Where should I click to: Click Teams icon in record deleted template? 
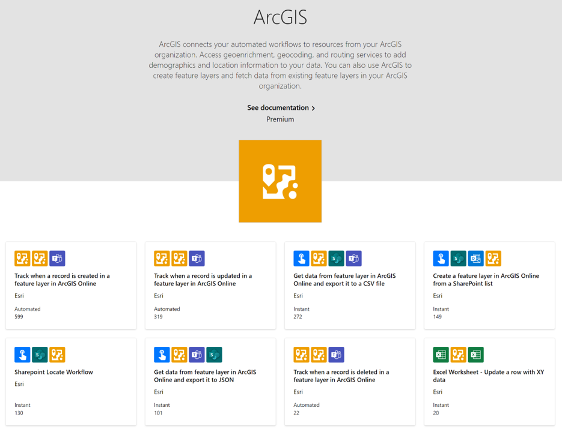click(336, 355)
